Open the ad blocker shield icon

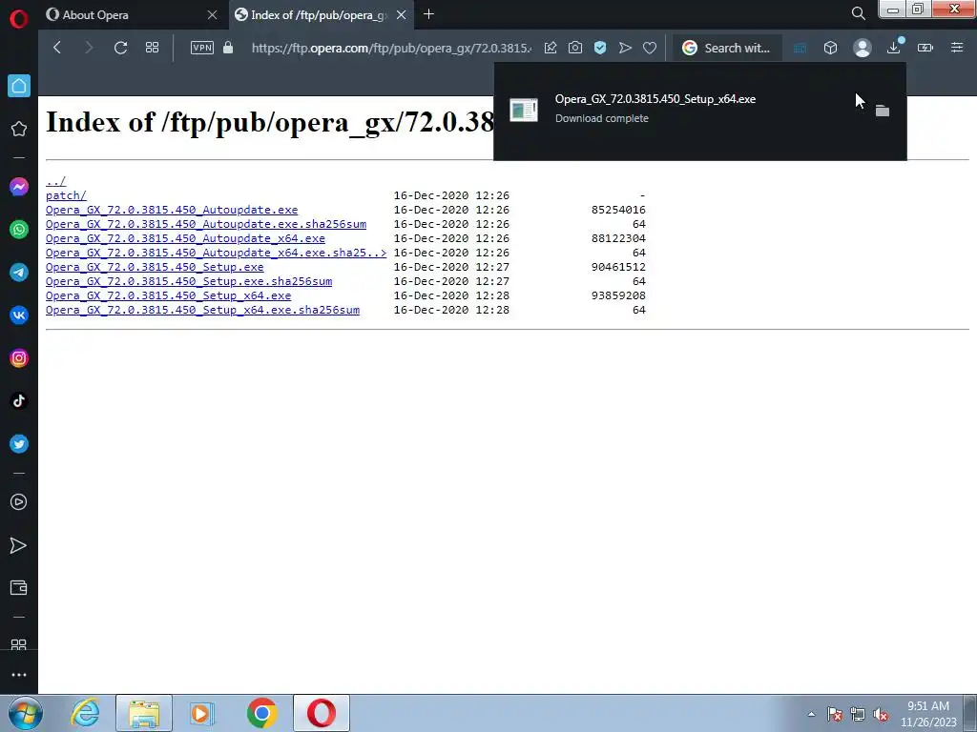click(x=600, y=48)
